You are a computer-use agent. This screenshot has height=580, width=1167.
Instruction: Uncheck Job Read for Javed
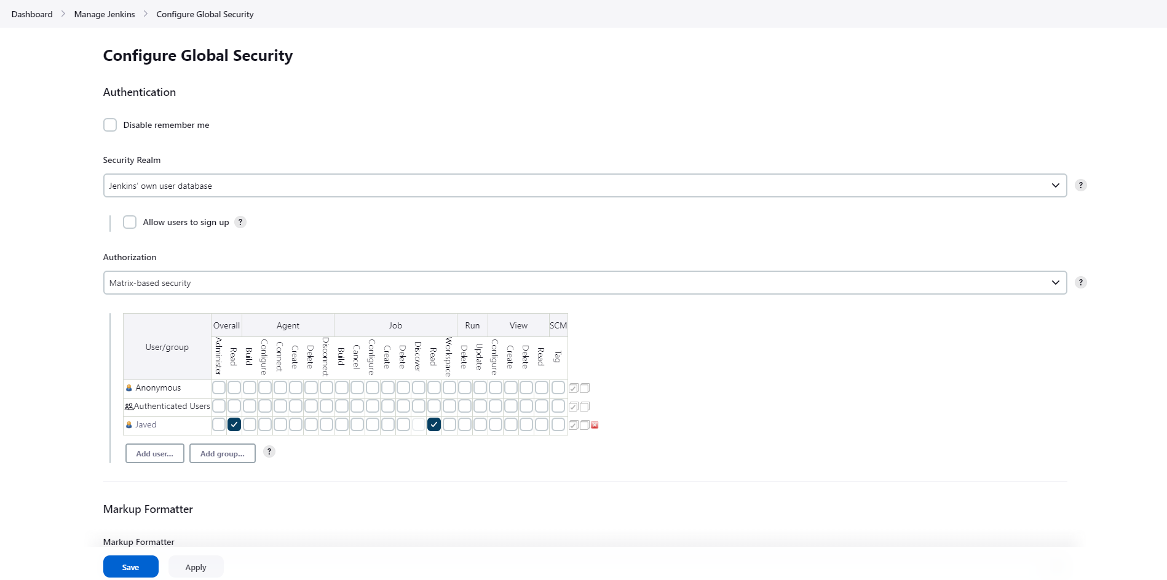(x=434, y=424)
